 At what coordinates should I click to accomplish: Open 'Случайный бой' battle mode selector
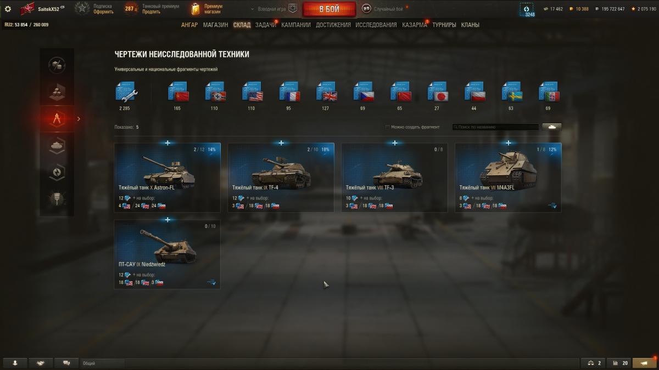click(x=385, y=9)
